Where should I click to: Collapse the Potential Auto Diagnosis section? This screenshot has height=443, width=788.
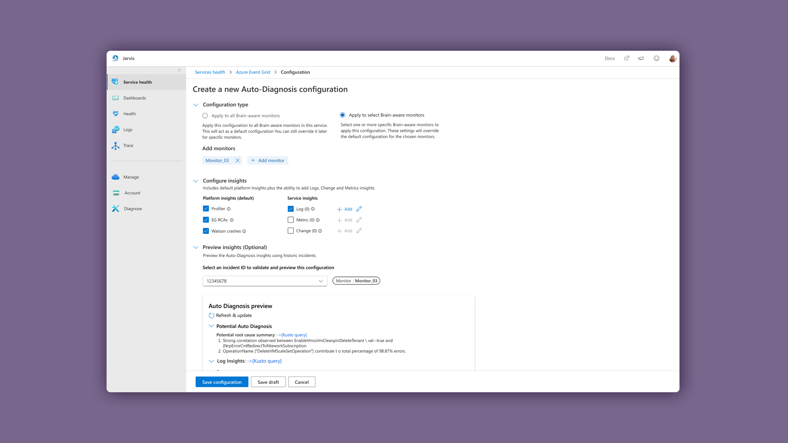(x=211, y=326)
